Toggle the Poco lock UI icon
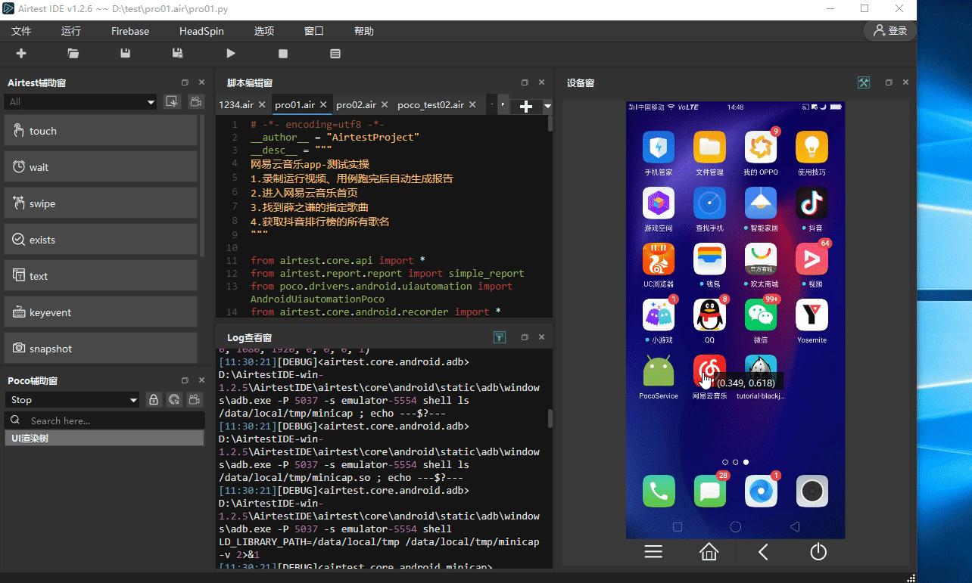972x583 pixels. pyautogui.click(x=154, y=399)
